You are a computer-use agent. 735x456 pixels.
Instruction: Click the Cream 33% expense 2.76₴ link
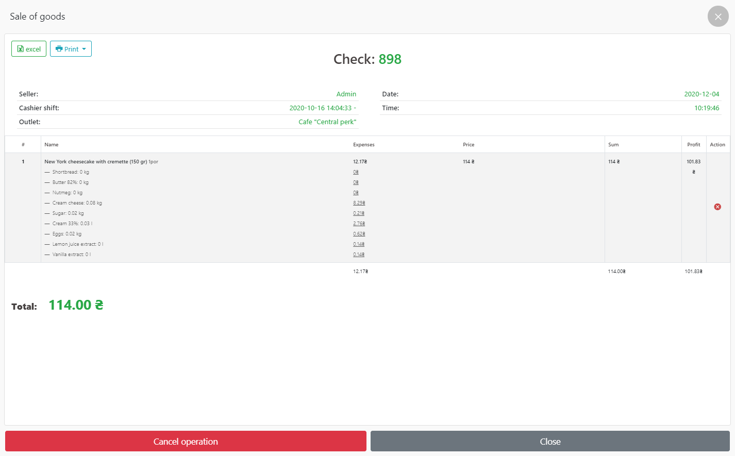click(359, 224)
